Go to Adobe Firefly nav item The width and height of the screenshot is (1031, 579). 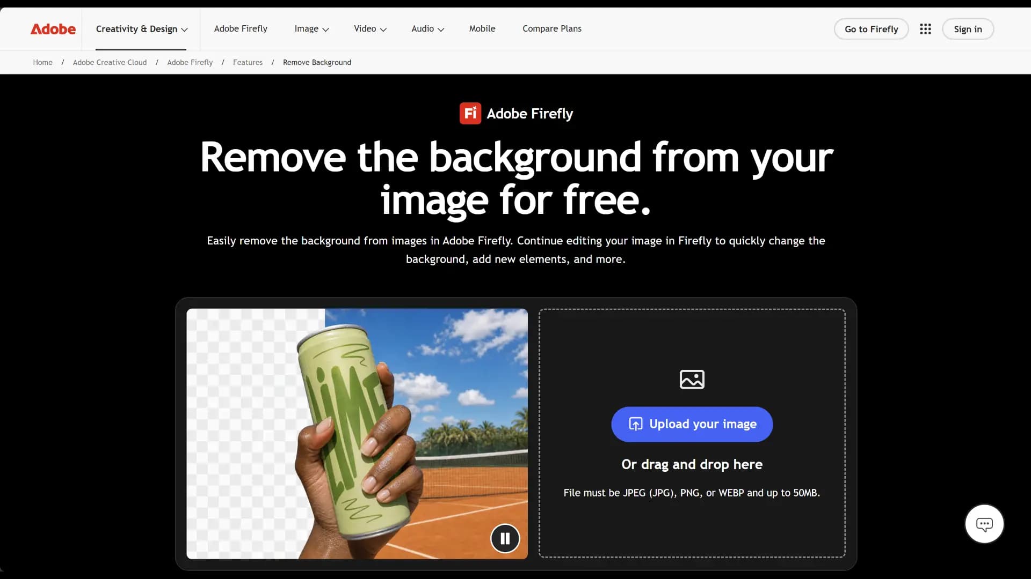pos(241,29)
